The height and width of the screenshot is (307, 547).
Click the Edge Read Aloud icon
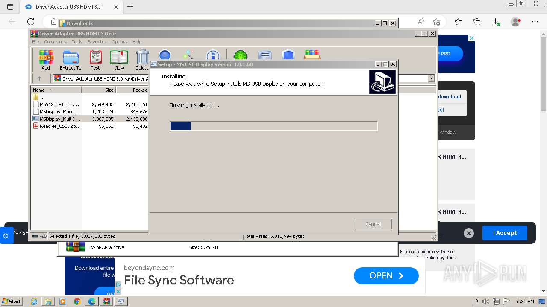click(421, 22)
